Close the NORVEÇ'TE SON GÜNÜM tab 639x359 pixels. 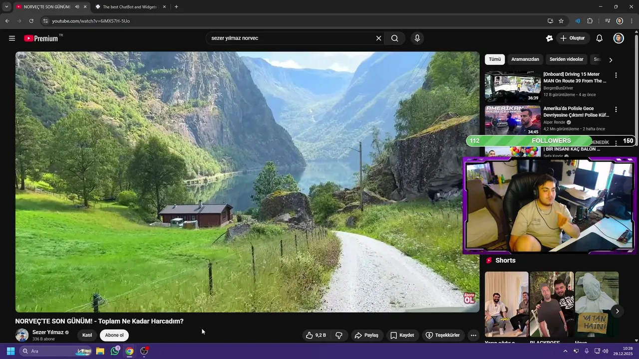point(85,7)
